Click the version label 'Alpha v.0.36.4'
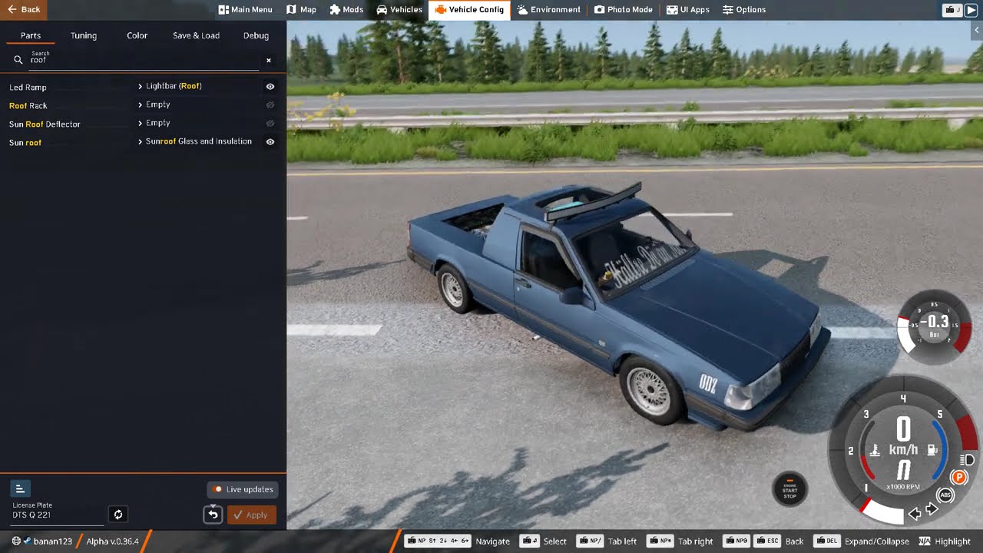 [112, 541]
